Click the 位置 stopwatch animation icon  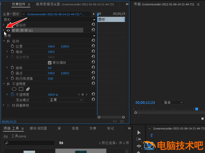(13, 46)
